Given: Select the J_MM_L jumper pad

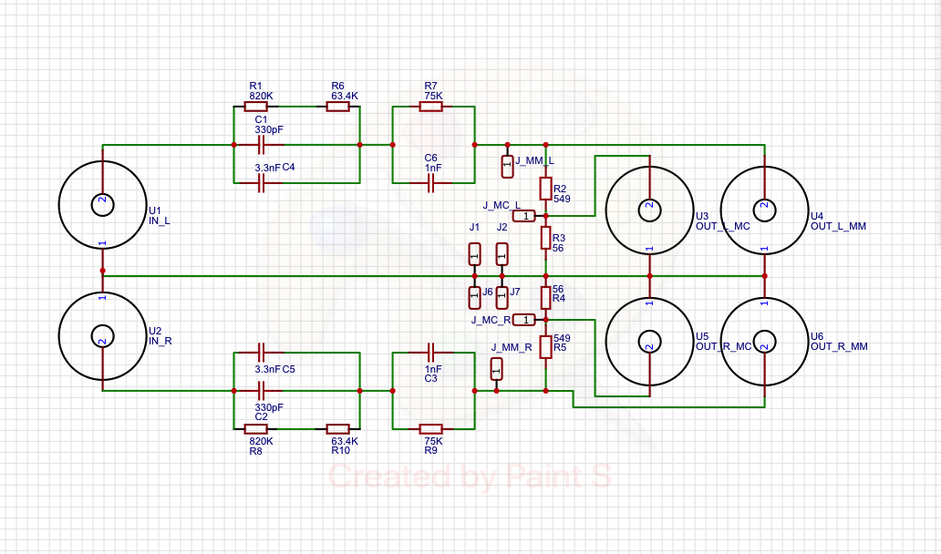Looking at the screenshot, I should coord(507,166).
